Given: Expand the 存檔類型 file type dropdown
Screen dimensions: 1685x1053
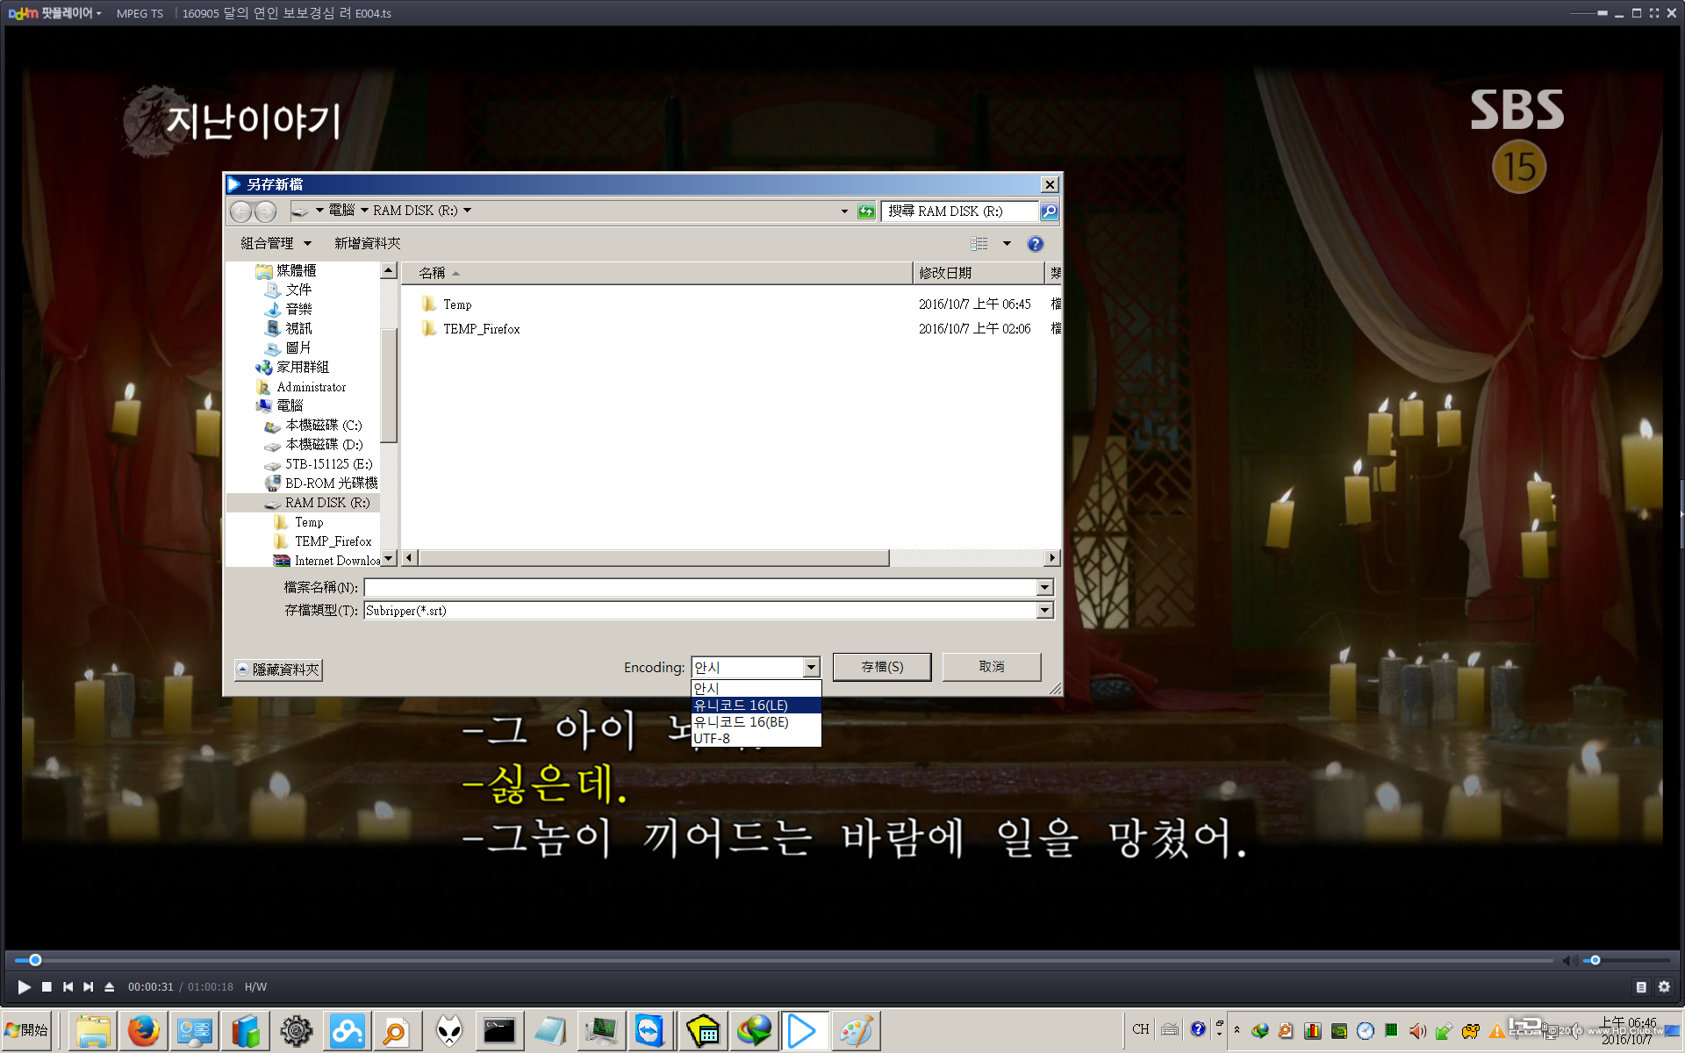Looking at the screenshot, I should 1044,611.
